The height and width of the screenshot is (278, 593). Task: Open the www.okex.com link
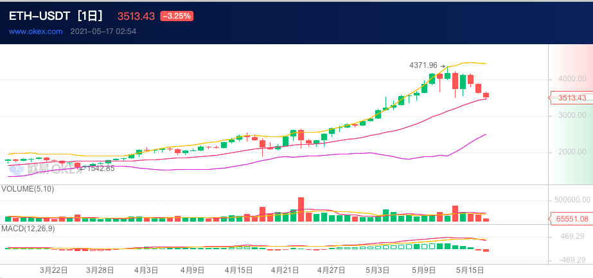[35, 31]
